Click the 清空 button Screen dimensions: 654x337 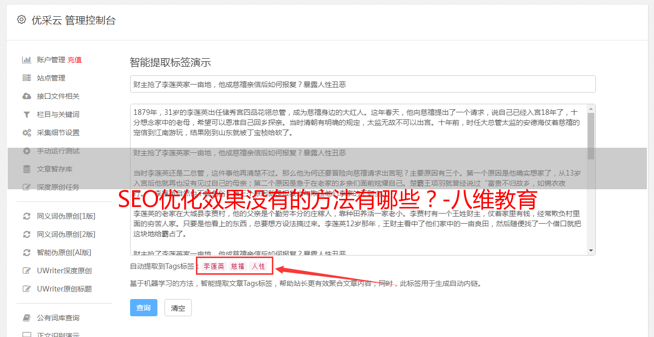178,308
